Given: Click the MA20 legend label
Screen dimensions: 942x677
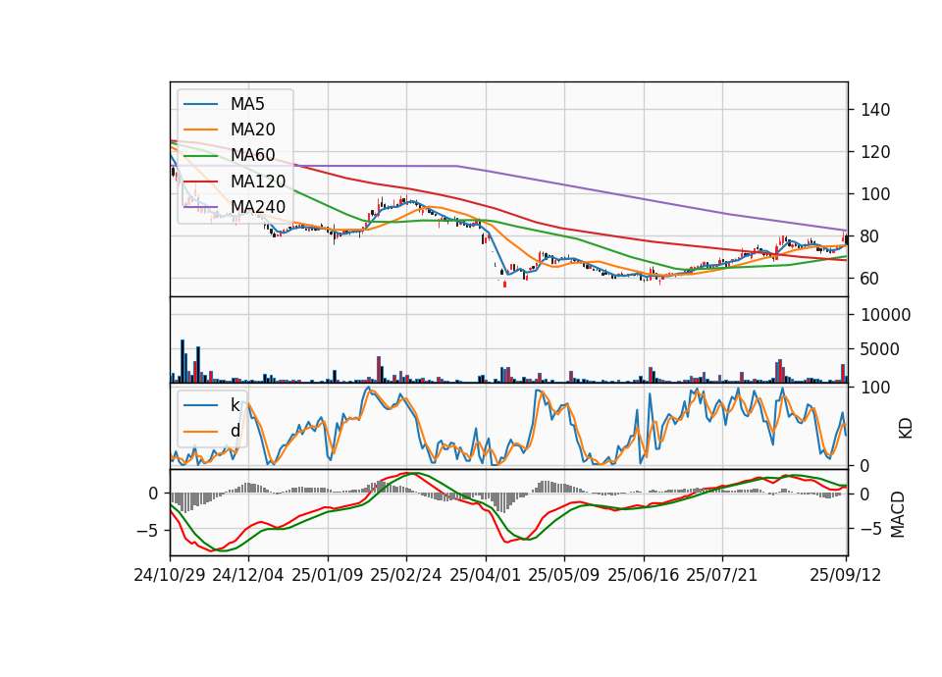Looking at the screenshot, I should 252,130.
